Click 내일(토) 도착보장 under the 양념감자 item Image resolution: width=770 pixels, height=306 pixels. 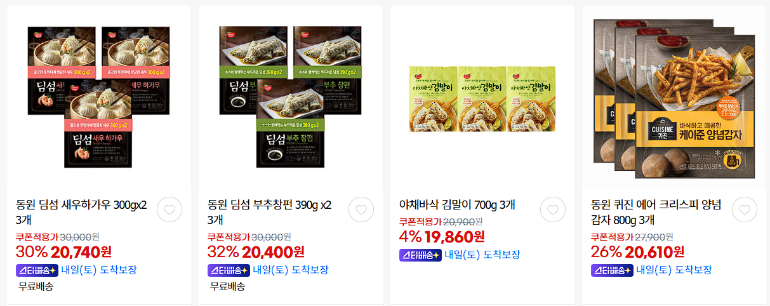(x=674, y=270)
